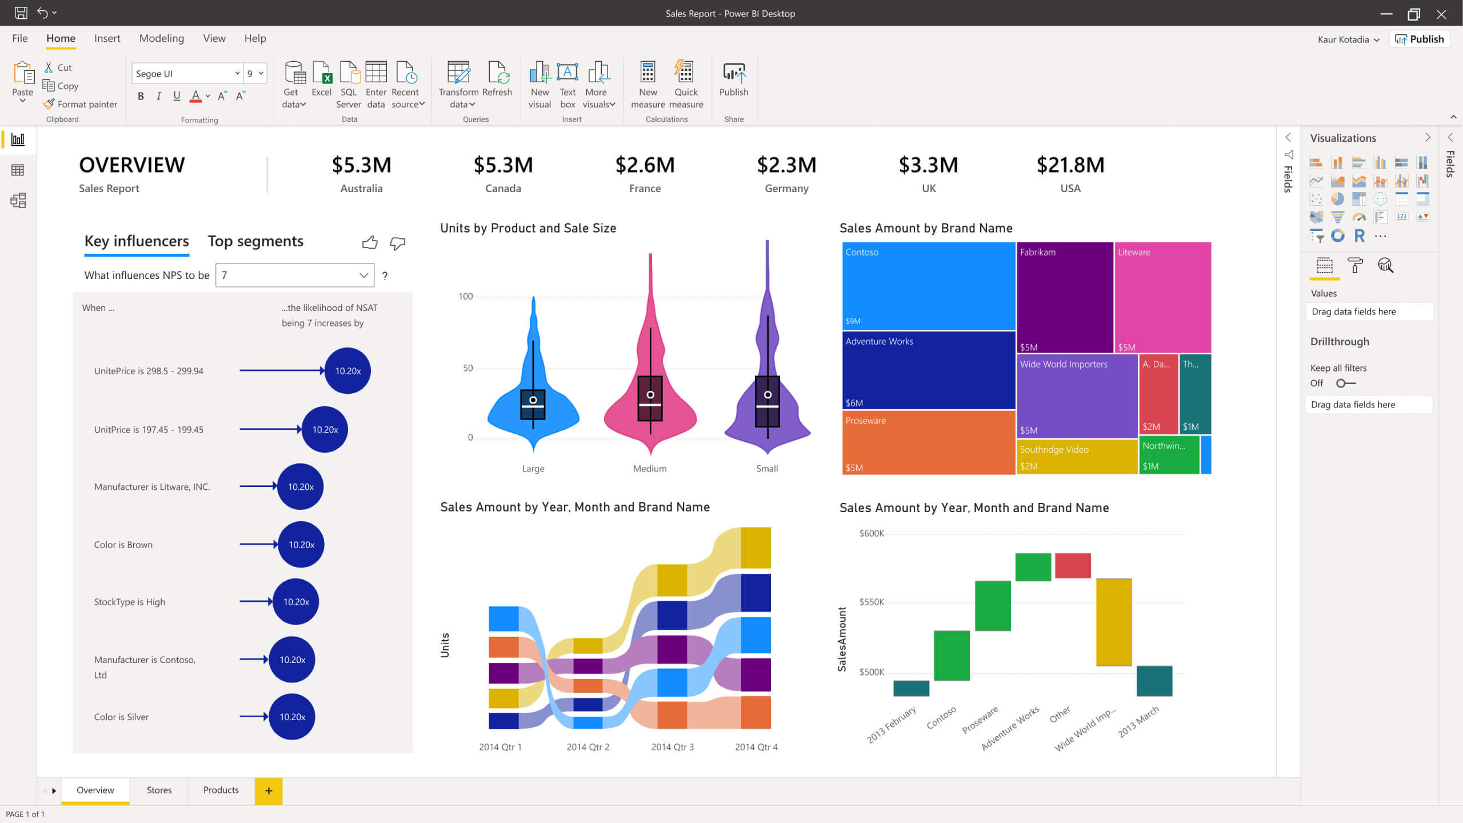Switch to the Products tab

[x=220, y=790]
